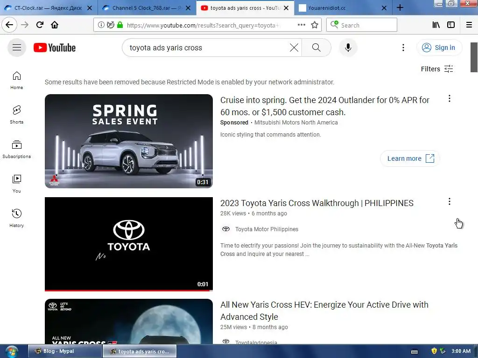Open Toyota Motor Philippines channel
The width and height of the screenshot is (478, 358).
[267, 229]
